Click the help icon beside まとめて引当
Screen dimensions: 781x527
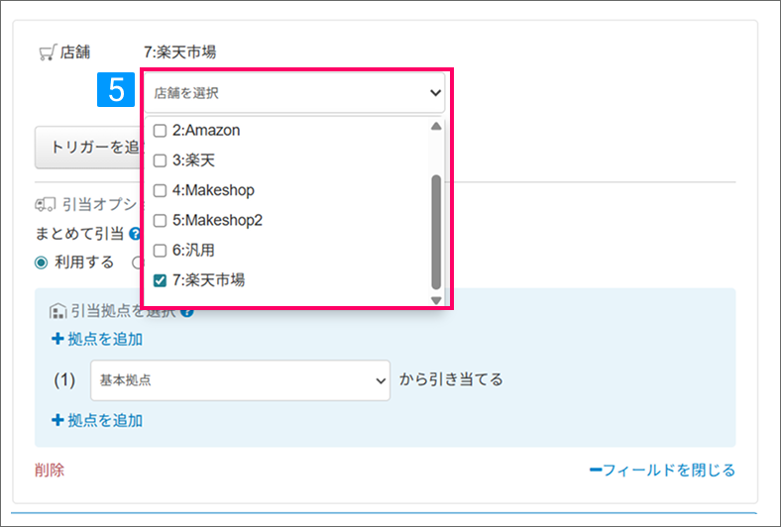[x=134, y=235]
